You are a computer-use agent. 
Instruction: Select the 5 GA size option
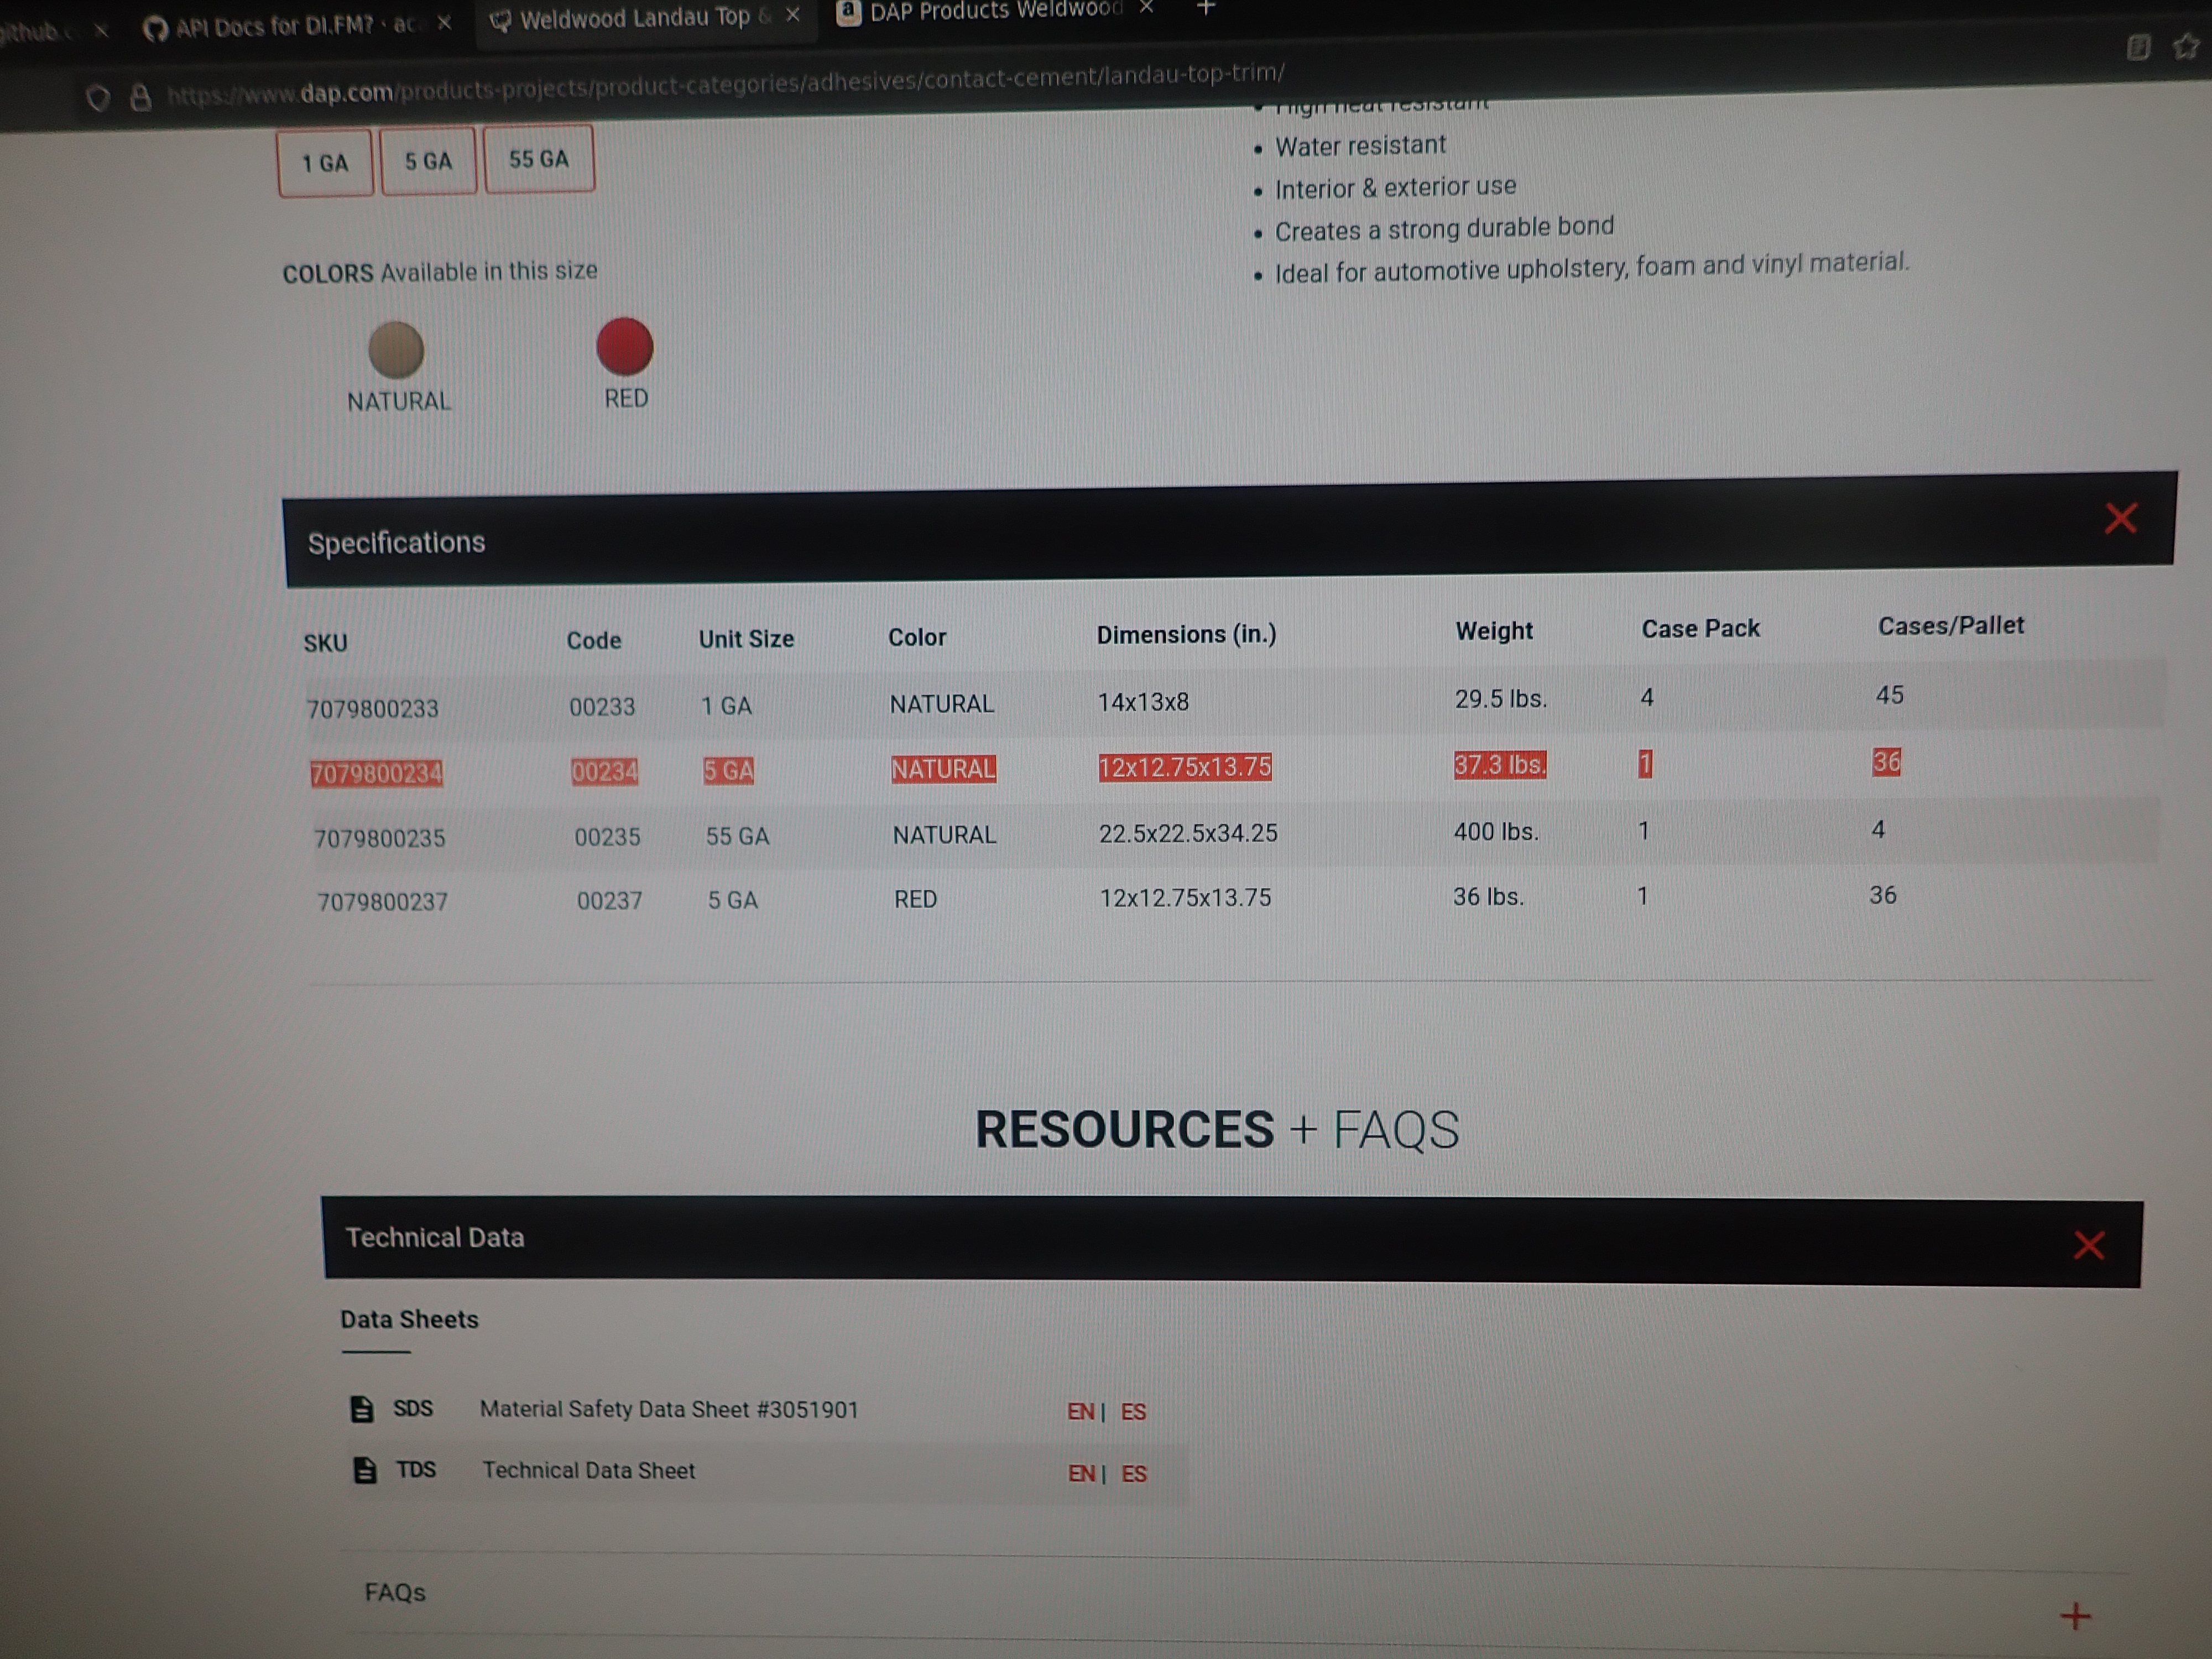(428, 161)
